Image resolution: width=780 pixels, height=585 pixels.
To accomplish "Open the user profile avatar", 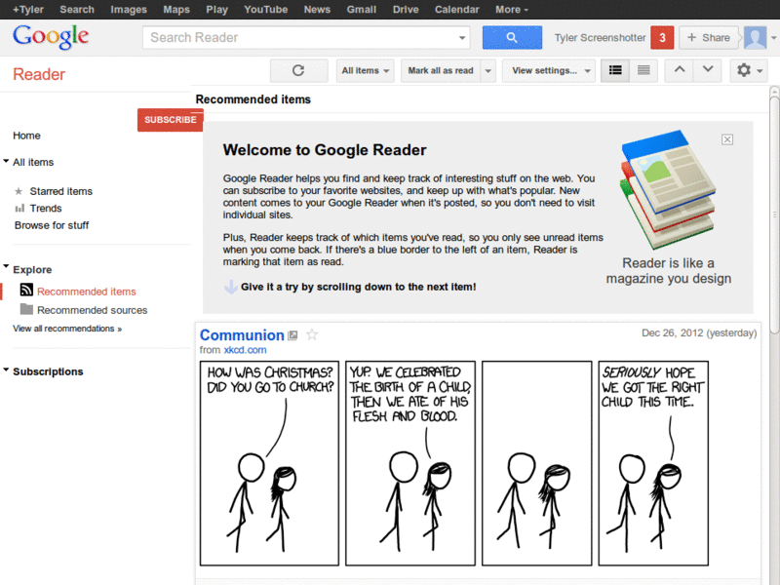I will point(755,38).
